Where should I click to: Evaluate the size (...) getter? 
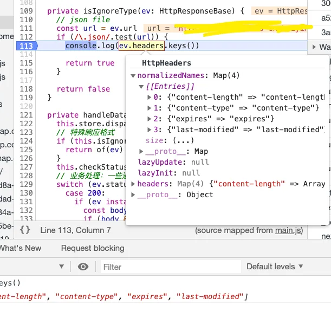183,140
